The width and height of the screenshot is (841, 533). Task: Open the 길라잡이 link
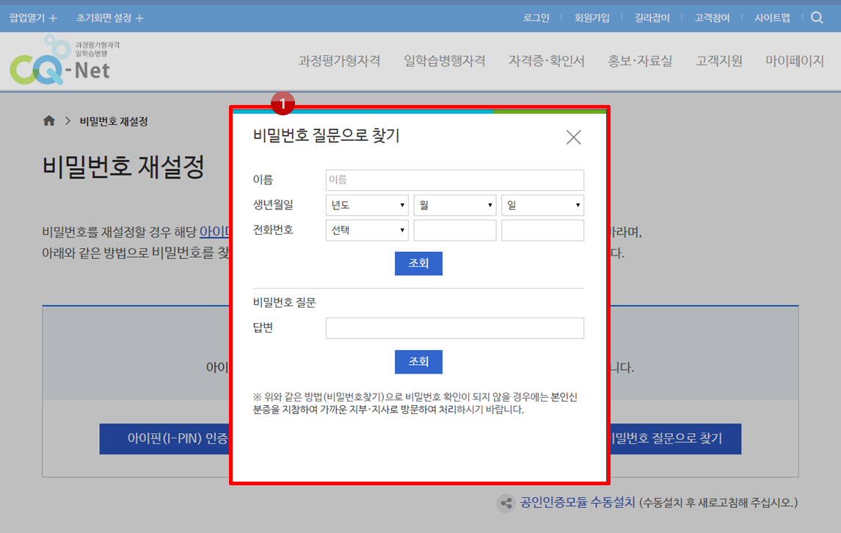pyautogui.click(x=652, y=18)
